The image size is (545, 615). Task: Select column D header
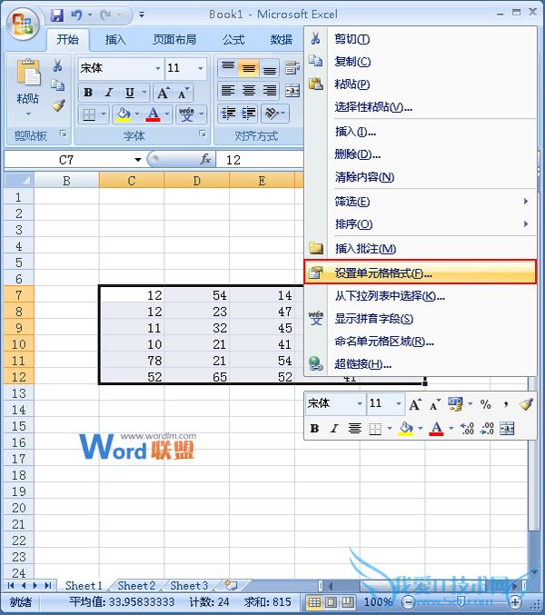point(197,181)
